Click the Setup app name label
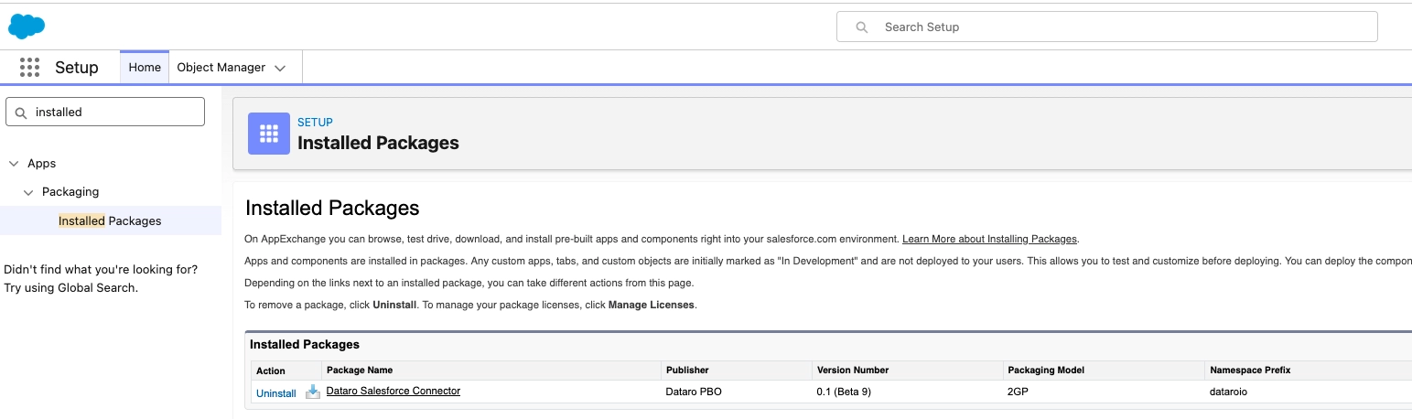Screen dimensions: 1412x419 click(77, 68)
